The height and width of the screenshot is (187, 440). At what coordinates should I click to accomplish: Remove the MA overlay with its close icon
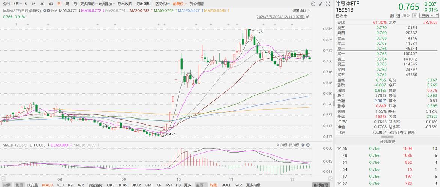pos(48,10)
